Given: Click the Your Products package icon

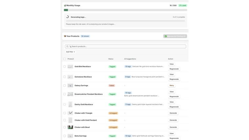Looking at the screenshot, I should point(65,36).
